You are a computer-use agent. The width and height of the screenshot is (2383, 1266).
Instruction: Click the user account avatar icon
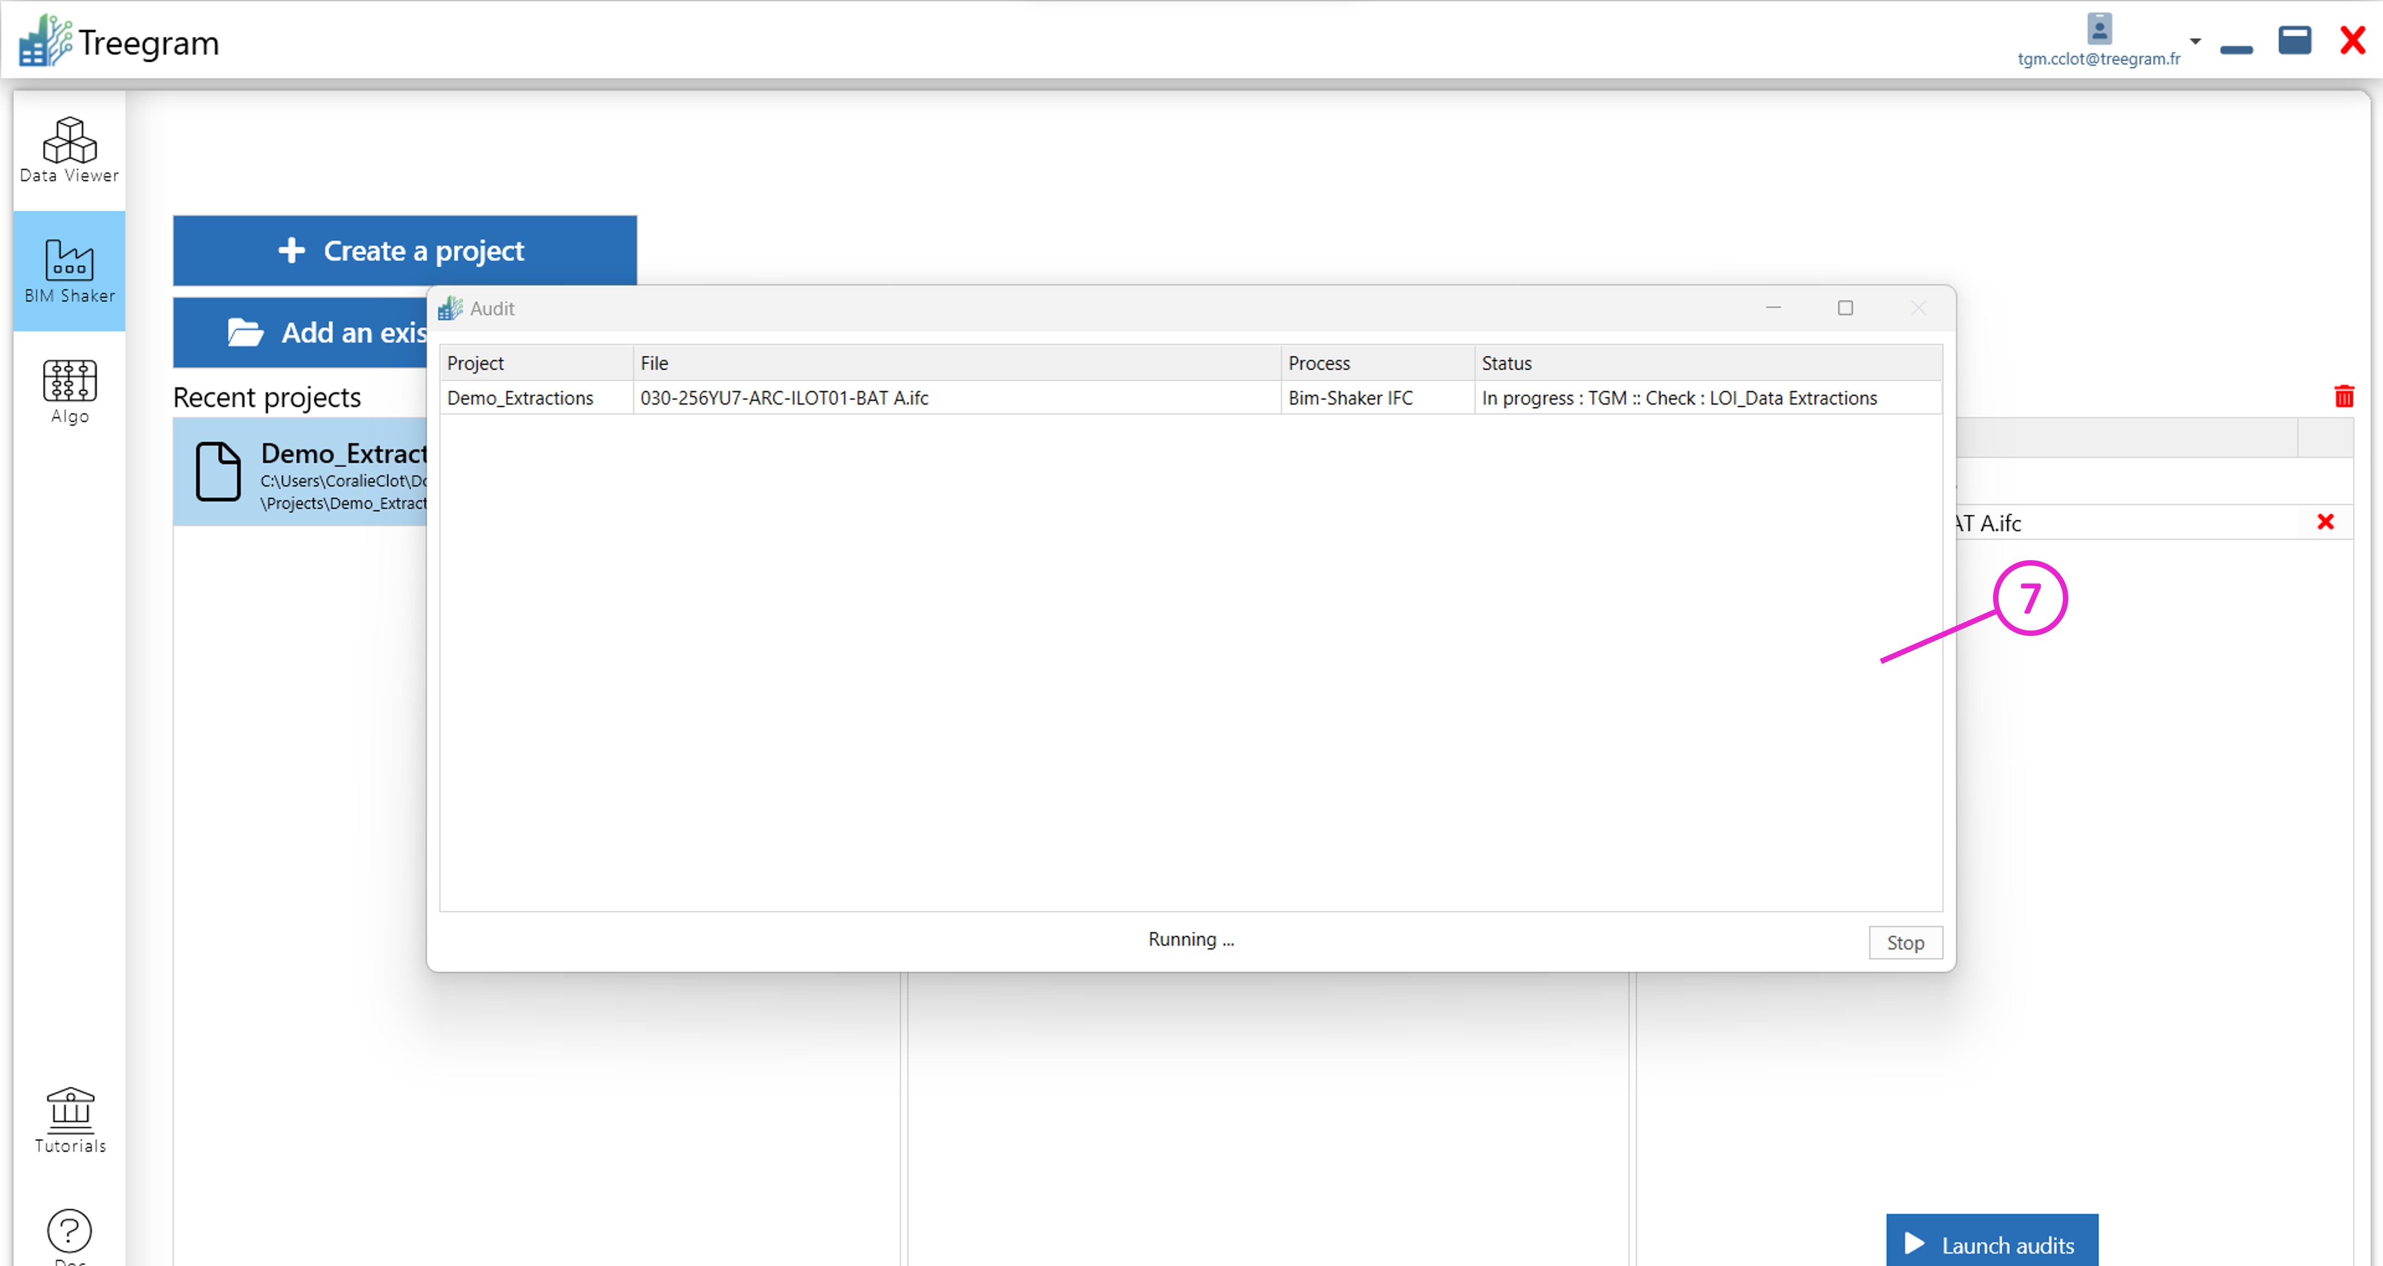2099,29
